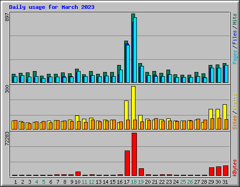Click the 72283 y-axis label of the KBytes chart
The height and width of the screenshot is (187, 240).
pos(7,138)
